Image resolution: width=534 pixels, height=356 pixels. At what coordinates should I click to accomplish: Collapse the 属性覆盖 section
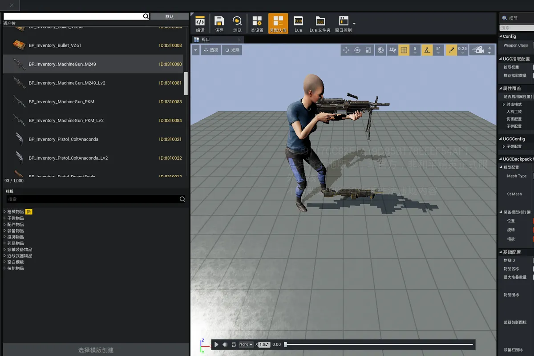(x=500, y=89)
